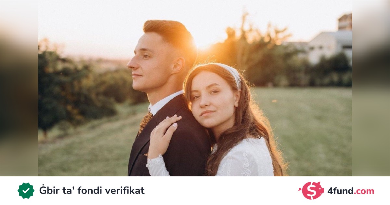Click the blurred right side panel
The image size is (390, 205).
[371, 88]
